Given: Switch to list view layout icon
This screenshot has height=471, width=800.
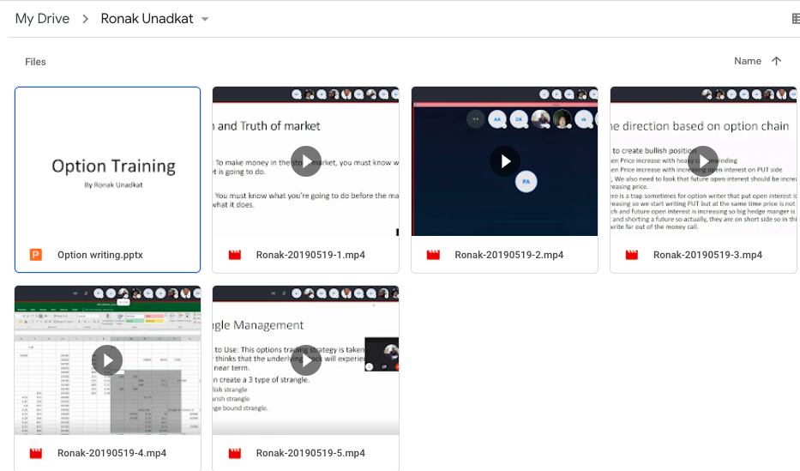Looking at the screenshot, I should click(x=794, y=19).
